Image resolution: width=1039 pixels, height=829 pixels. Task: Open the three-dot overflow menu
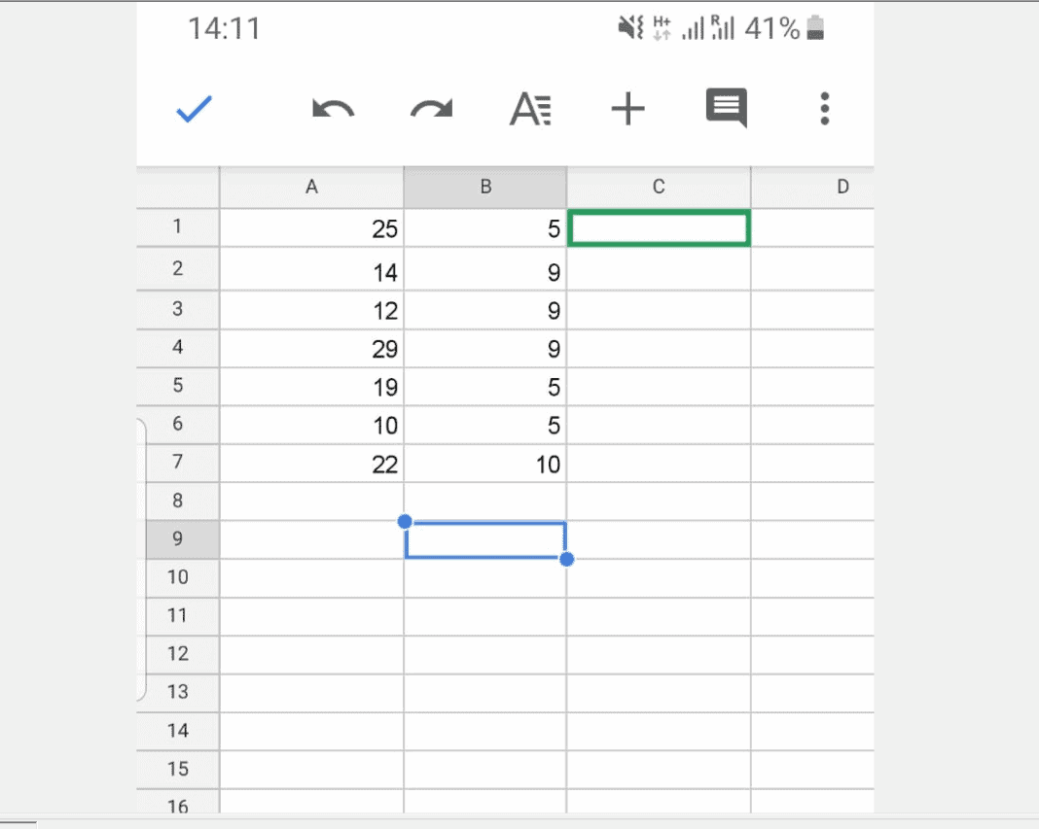[x=824, y=110]
